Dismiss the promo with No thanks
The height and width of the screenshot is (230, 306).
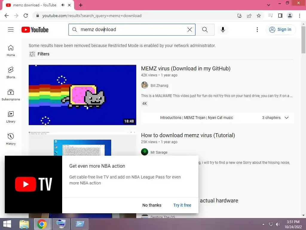tap(152, 205)
